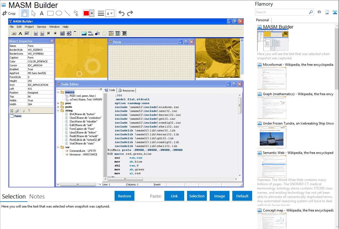The width and height of the screenshot is (339, 229).
Task: Choose the freehand drawing tool
Action: (76, 13)
